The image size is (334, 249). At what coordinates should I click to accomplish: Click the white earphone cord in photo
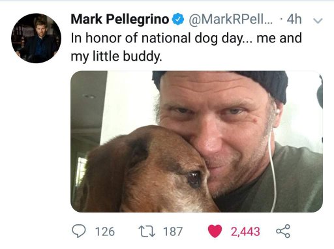click(272, 165)
